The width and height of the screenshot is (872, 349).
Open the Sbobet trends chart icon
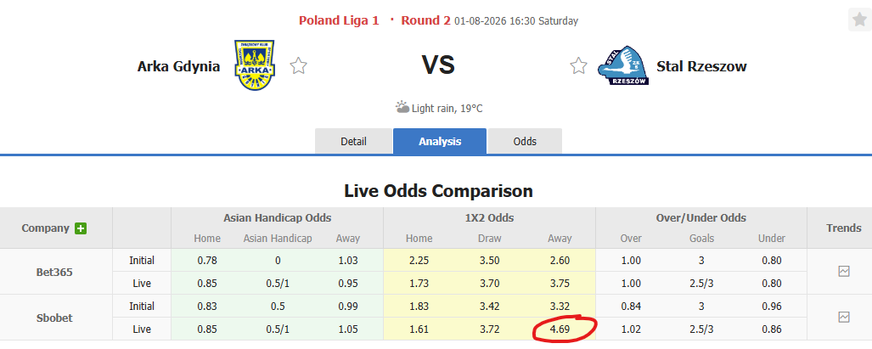click(844, 318)
